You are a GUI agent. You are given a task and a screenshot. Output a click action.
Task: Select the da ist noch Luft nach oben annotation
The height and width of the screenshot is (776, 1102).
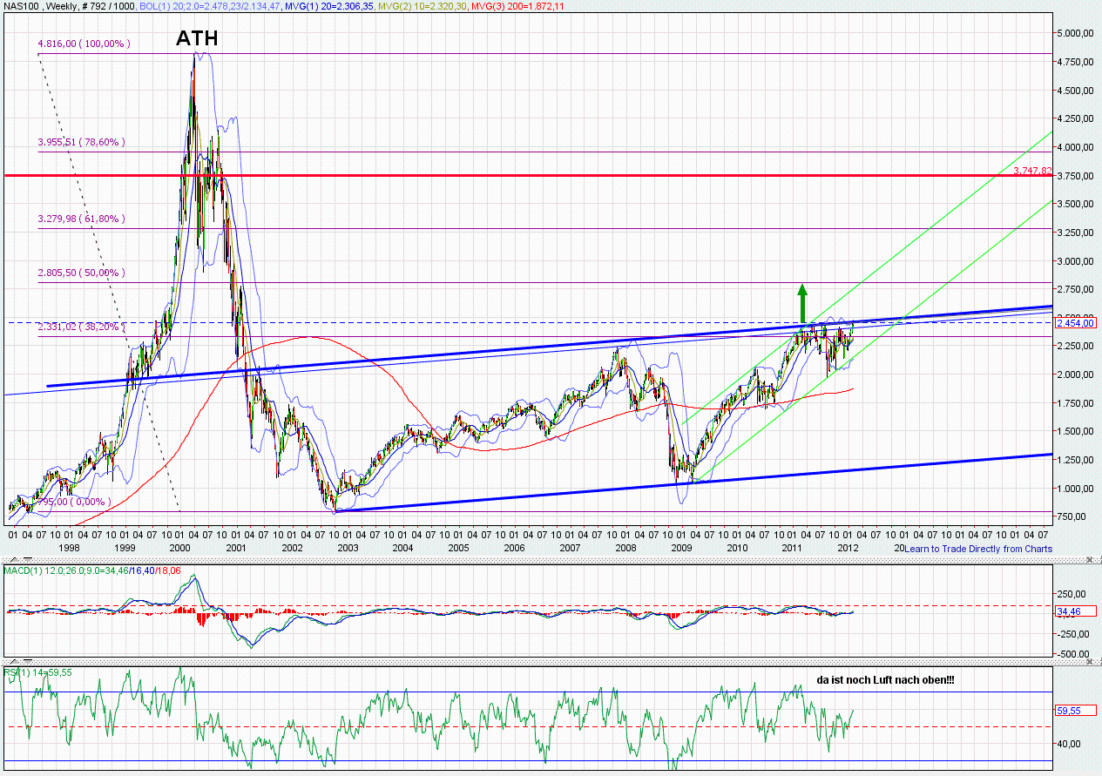[x=884, y=680]
